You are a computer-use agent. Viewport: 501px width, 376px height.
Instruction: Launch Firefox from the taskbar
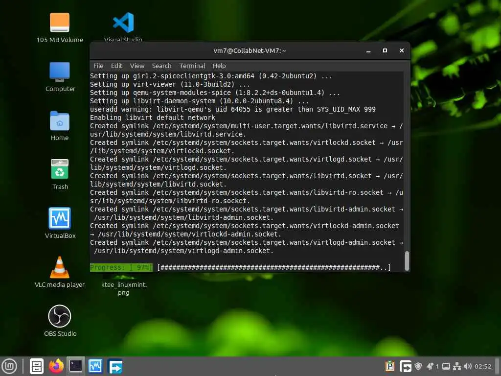pyautogui.click(x=56, y=366)
